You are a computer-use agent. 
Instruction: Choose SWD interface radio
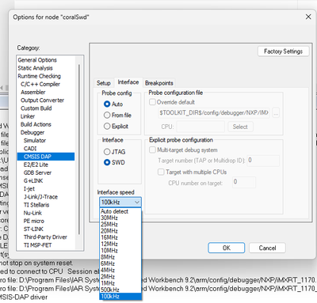tap(107, 162)
